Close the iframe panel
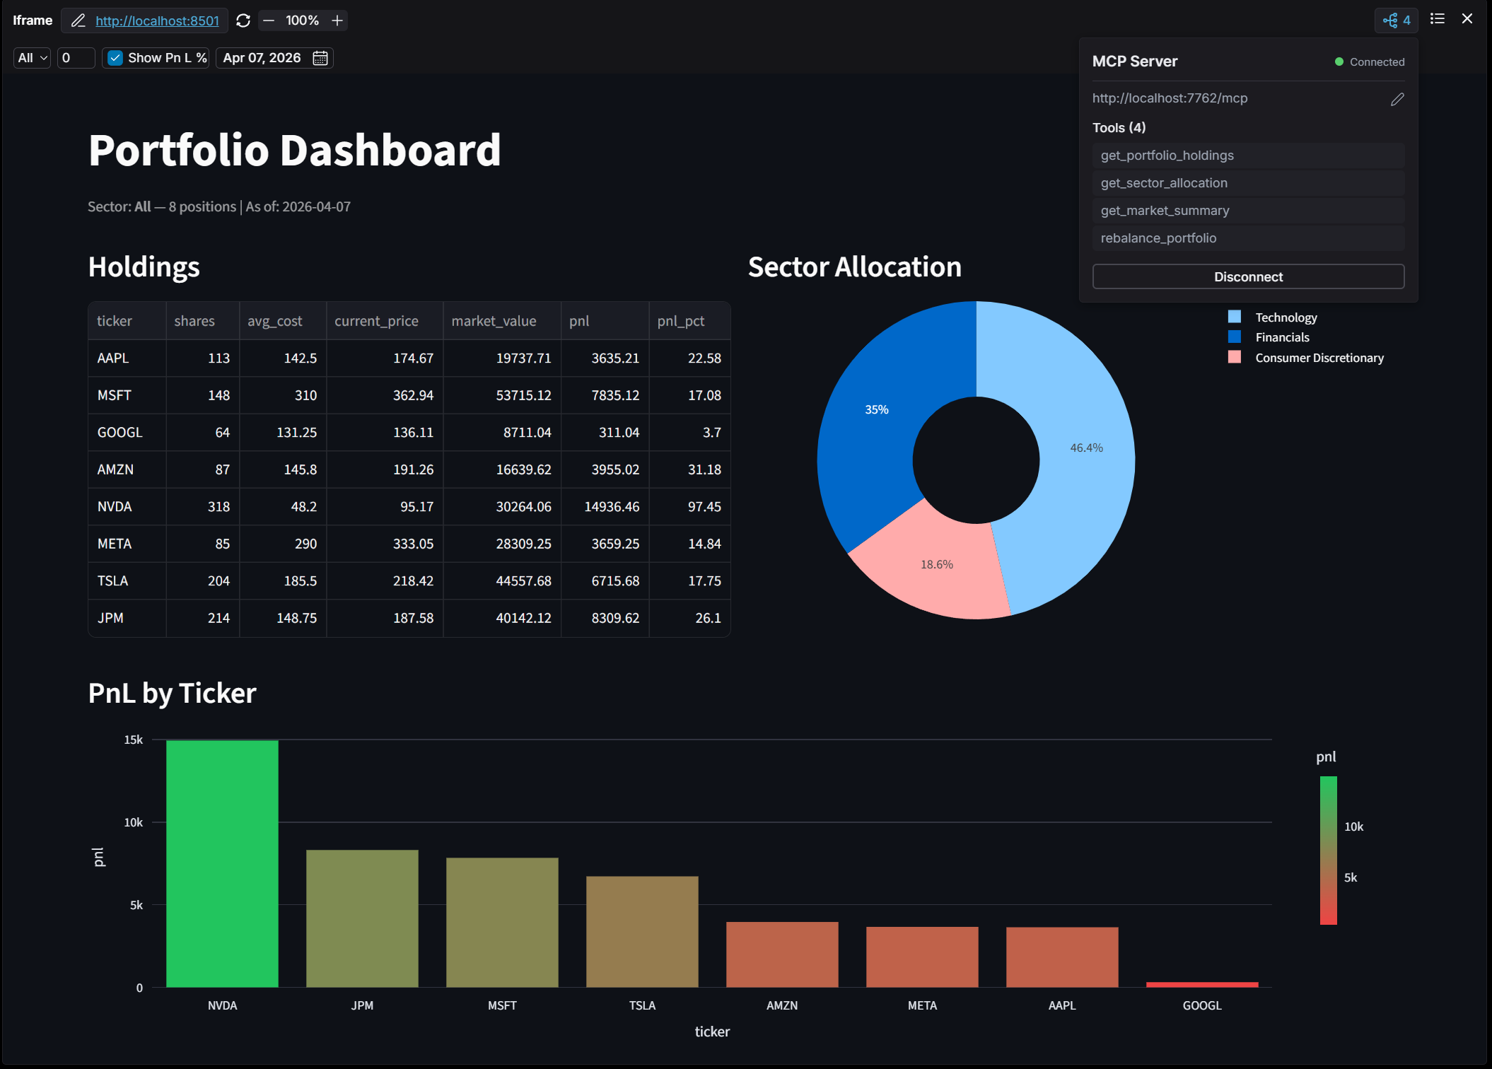 (x=1467, y=19)
